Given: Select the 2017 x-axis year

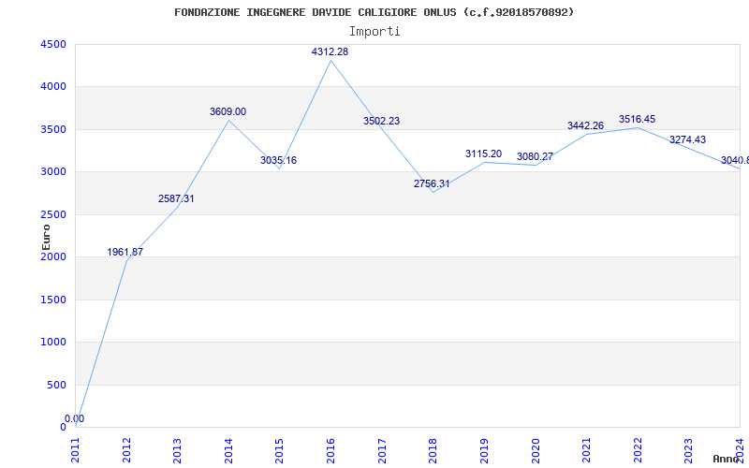Looking at the screenshot, I should click(382, 450).
